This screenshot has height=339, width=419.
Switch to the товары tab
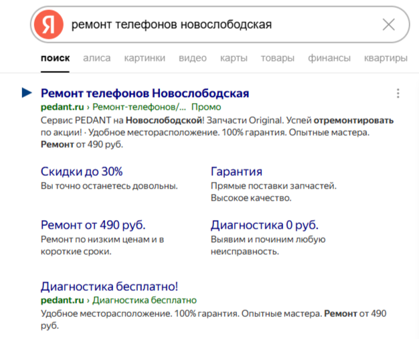click(278, 58)
